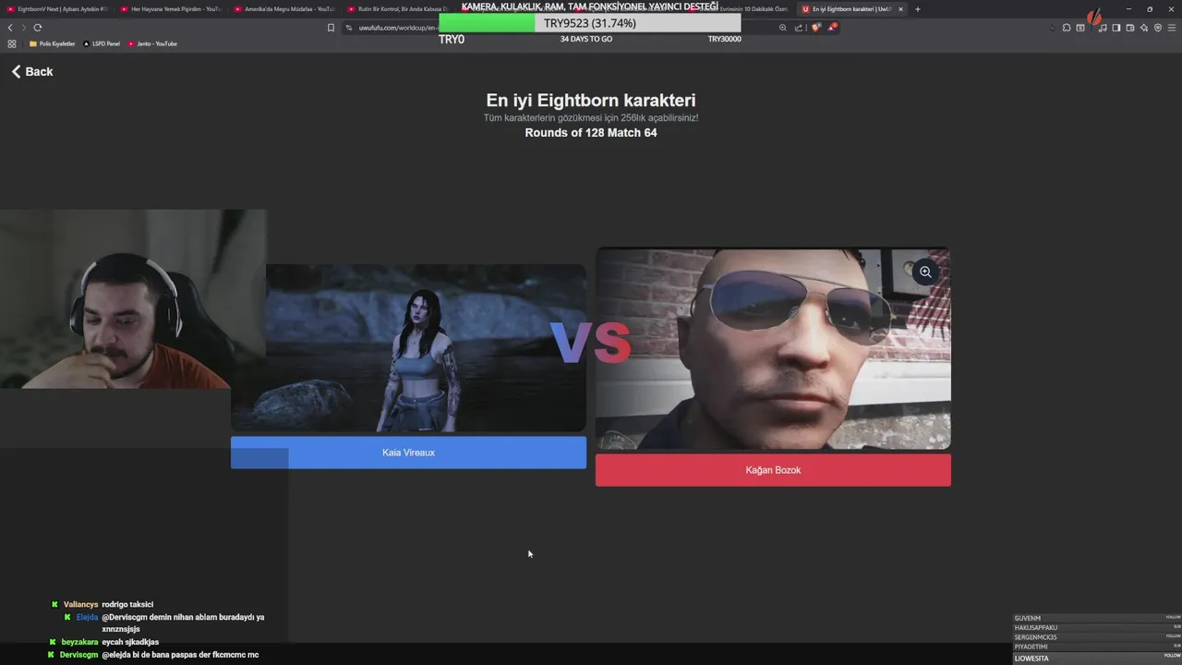
Task: Open Polis Kıyafetler bookmark folder
Action: [x=53, y=43]
